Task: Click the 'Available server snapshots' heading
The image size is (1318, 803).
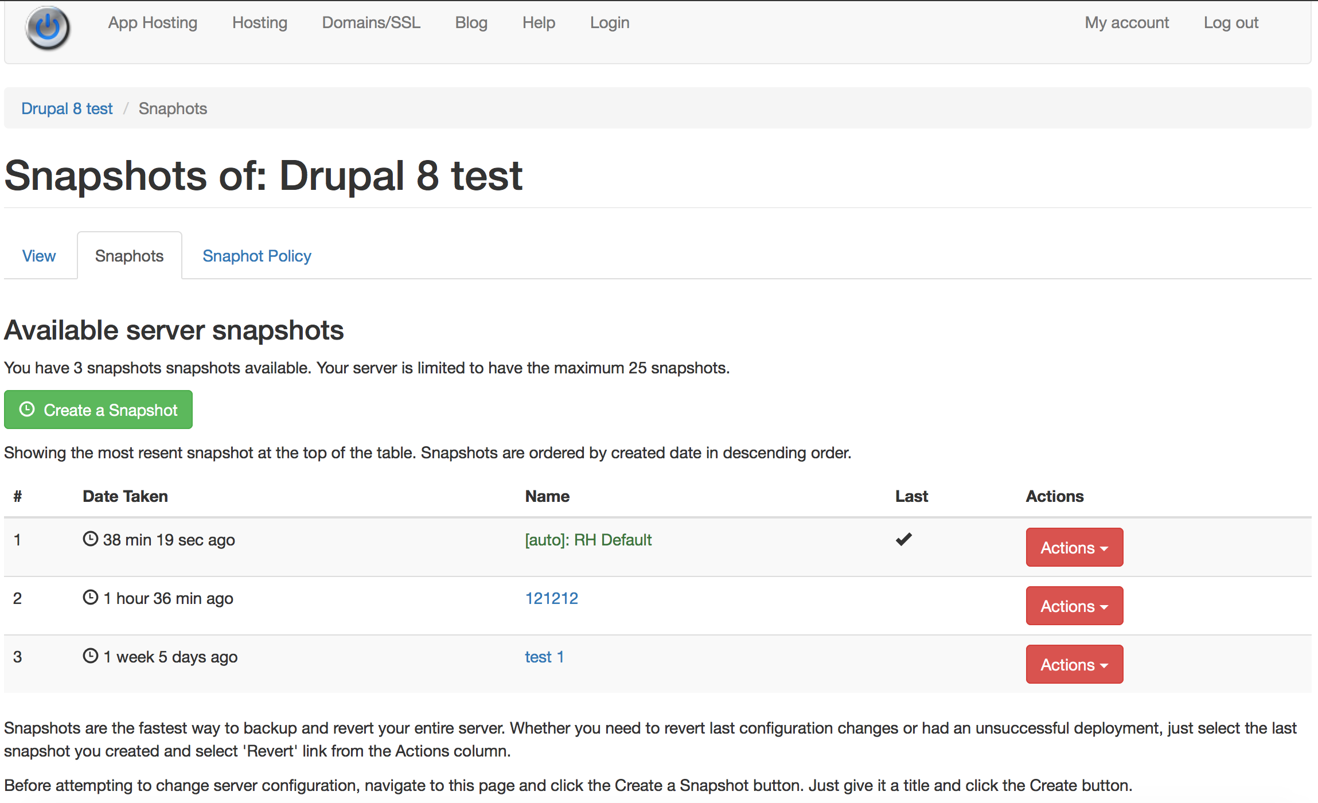Action: 174,330
